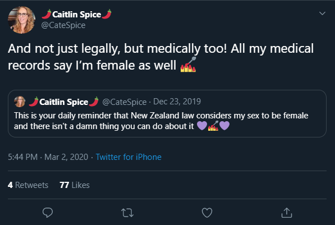
Task: Share the tweet using the upload arrow icon
Action: (287, 213)
